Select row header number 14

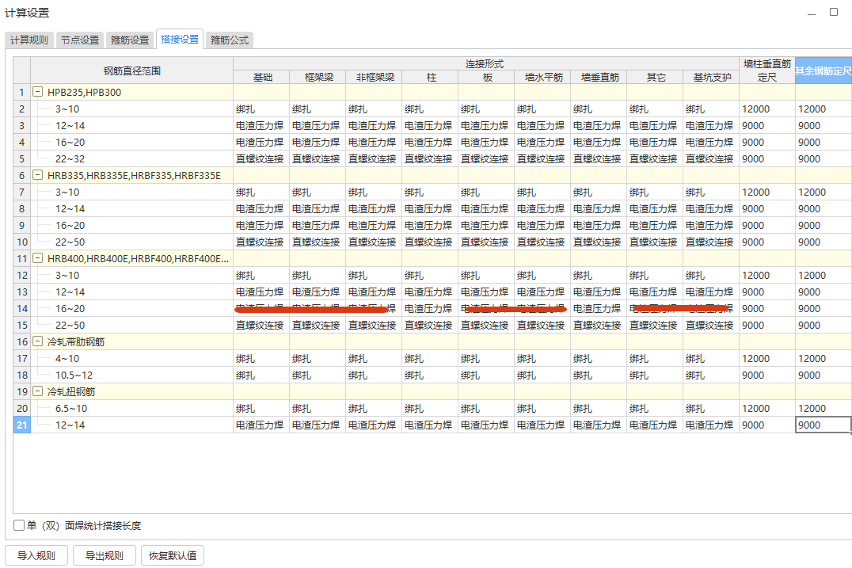click(x=22, y=308)
